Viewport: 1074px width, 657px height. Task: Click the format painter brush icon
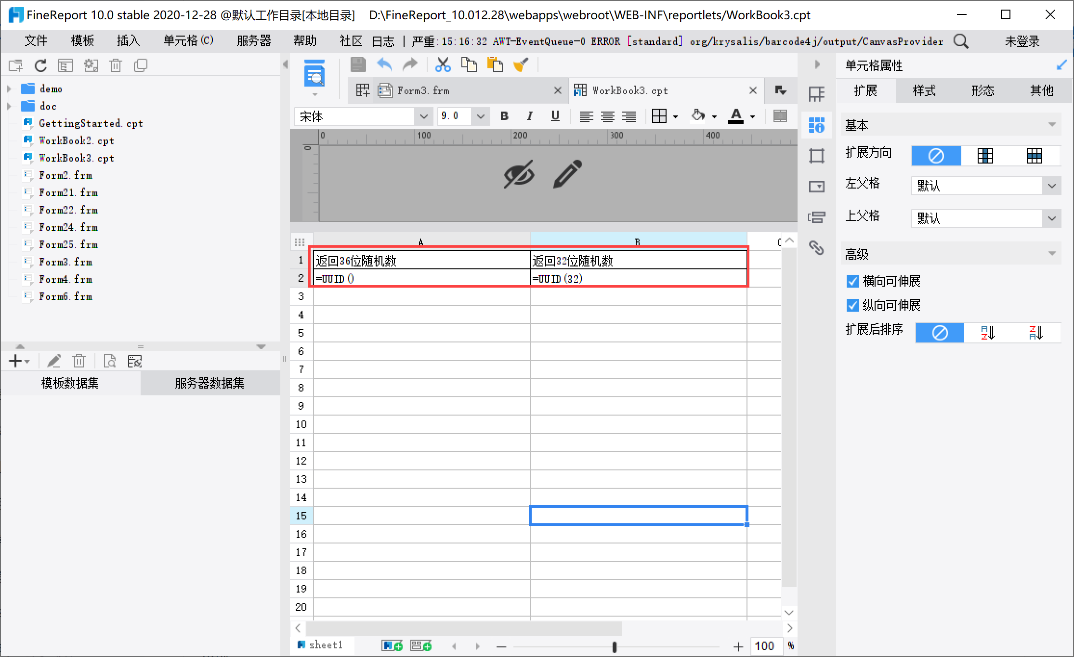click(521, 64)
